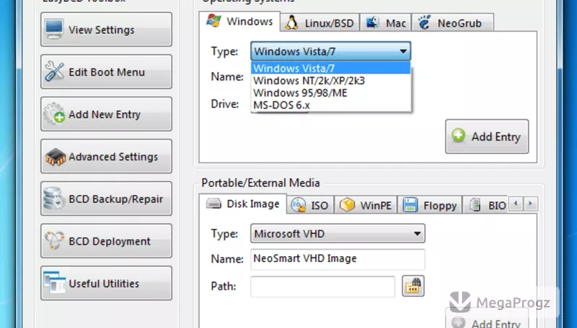577x328 pixels.
Task: Choose Windows Vista/7 from the list
Action: pyautogui.click(x=330, y=68)
